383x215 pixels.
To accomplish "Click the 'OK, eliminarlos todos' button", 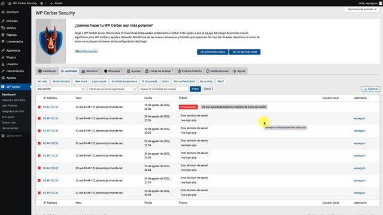I will 212,52.
